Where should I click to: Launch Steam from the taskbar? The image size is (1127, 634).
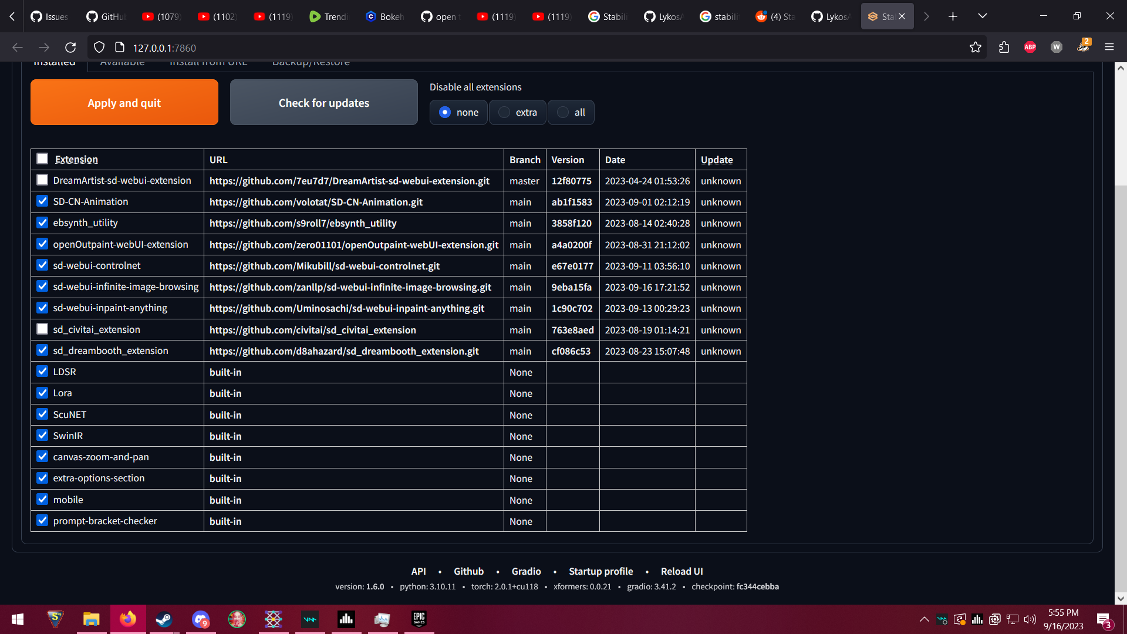(x=164, y=619)
